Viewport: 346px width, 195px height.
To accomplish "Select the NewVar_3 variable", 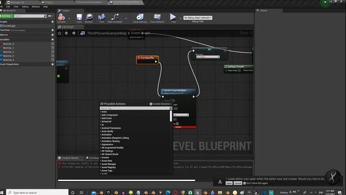I will [9, 56].
